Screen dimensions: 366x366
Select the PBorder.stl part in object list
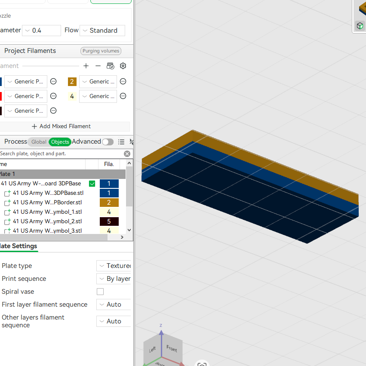click(x=47, y=203)
